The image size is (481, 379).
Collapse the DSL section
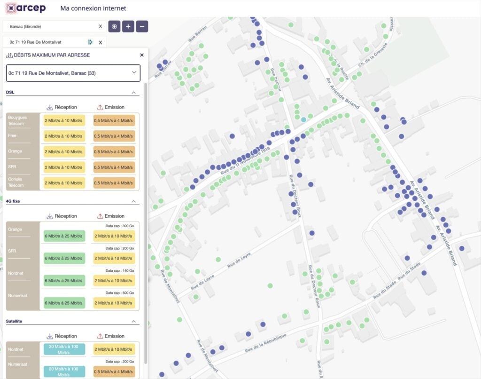tap(134, 93)
